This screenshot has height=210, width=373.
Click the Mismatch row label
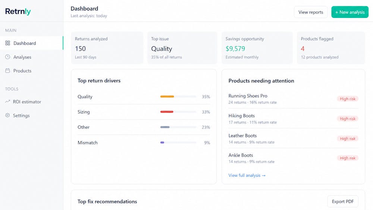pos(88,143)
